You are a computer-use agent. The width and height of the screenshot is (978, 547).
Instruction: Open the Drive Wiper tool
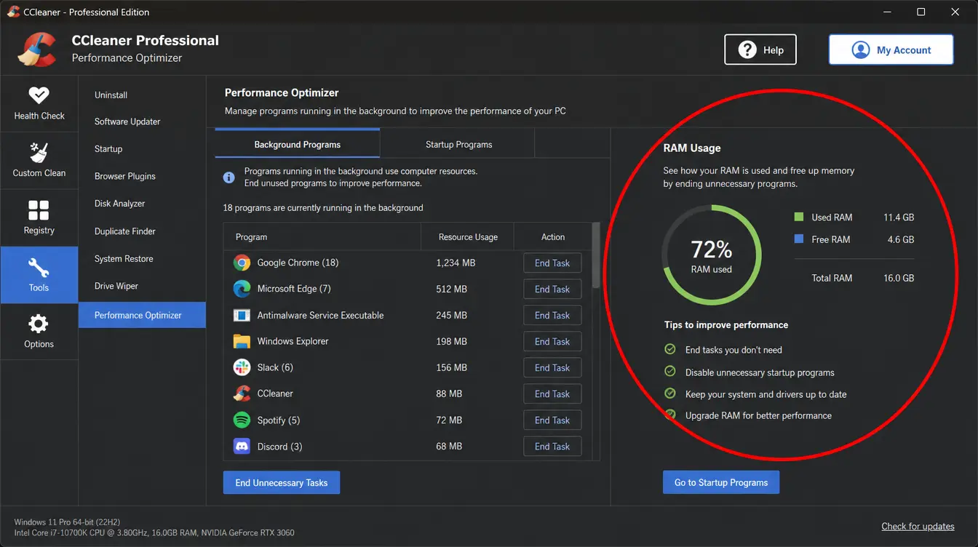(116, 286)
